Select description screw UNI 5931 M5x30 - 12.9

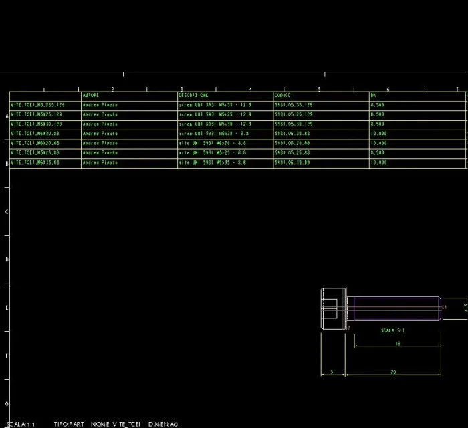coord(225,125)
